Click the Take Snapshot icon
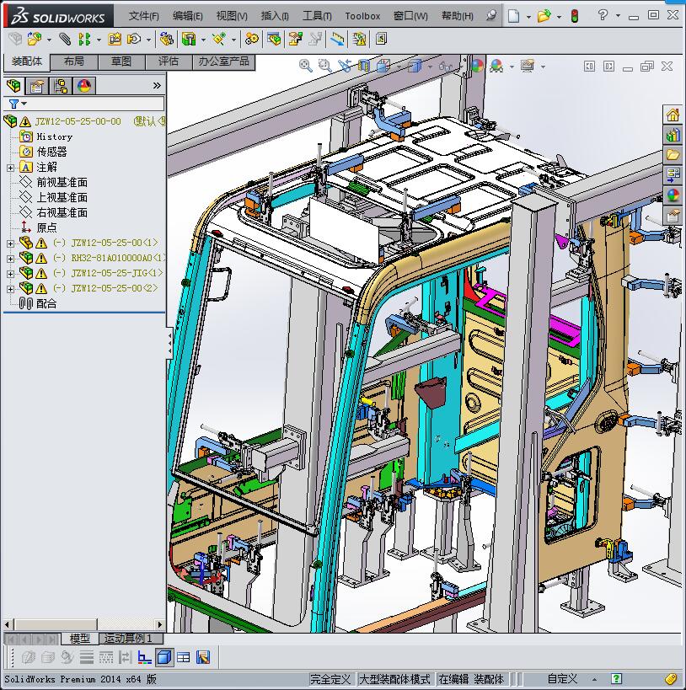The height and width of the screenshot is (690, 686). (381, 39)
